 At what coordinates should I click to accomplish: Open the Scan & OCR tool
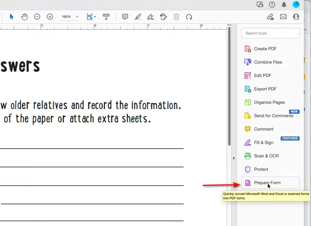click(x=266, y=156)
